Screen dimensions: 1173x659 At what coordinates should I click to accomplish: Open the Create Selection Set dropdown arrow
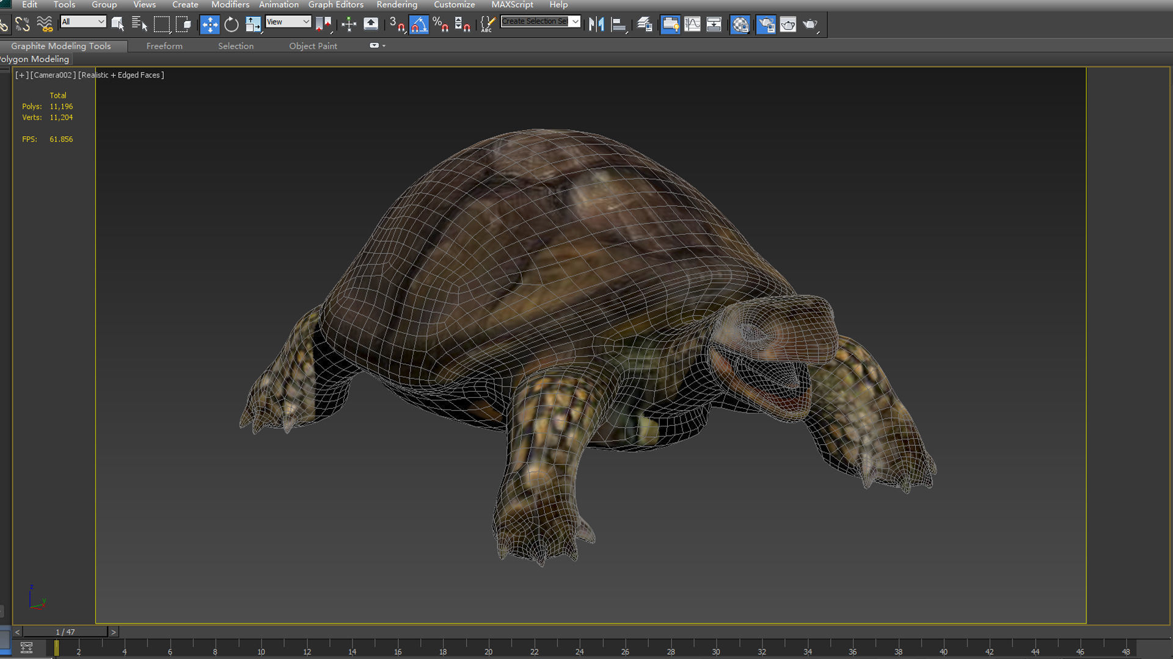575,21
